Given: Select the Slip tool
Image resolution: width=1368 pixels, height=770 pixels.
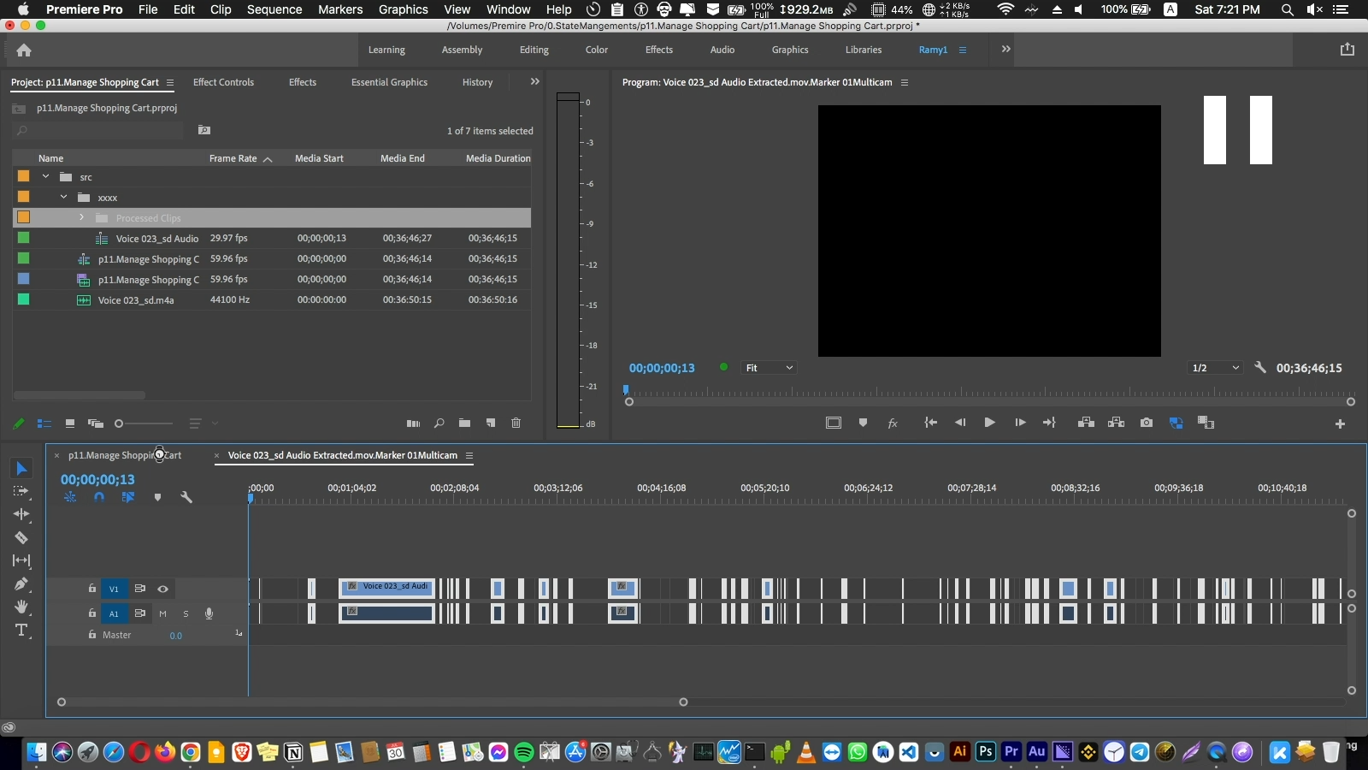Looking at the screenshot, I should (21, 560).
